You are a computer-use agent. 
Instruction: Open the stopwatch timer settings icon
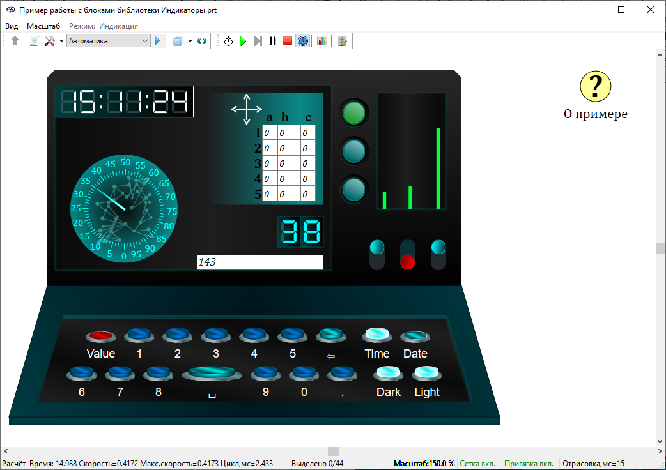point(228,41)
